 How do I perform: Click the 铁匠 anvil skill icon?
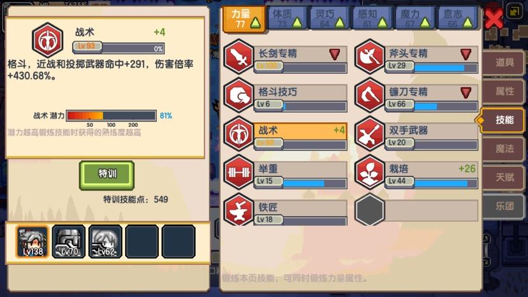coord(238,210)
